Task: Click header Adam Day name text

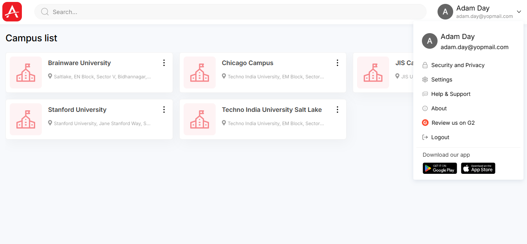Action: tap(473, 8)
